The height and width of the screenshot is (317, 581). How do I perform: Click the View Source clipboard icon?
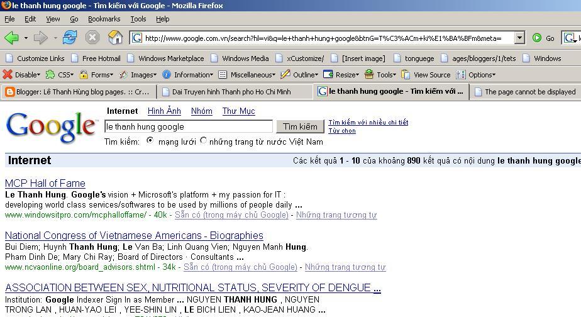tap(406, 74)
